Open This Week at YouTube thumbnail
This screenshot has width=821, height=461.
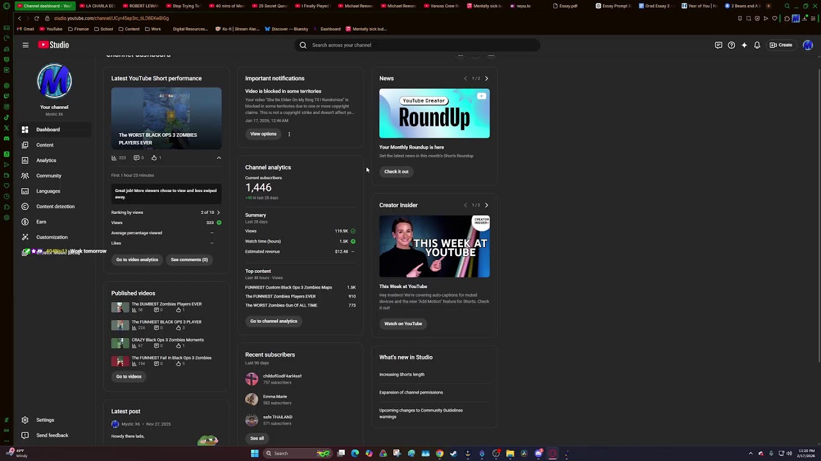point(434,247)
